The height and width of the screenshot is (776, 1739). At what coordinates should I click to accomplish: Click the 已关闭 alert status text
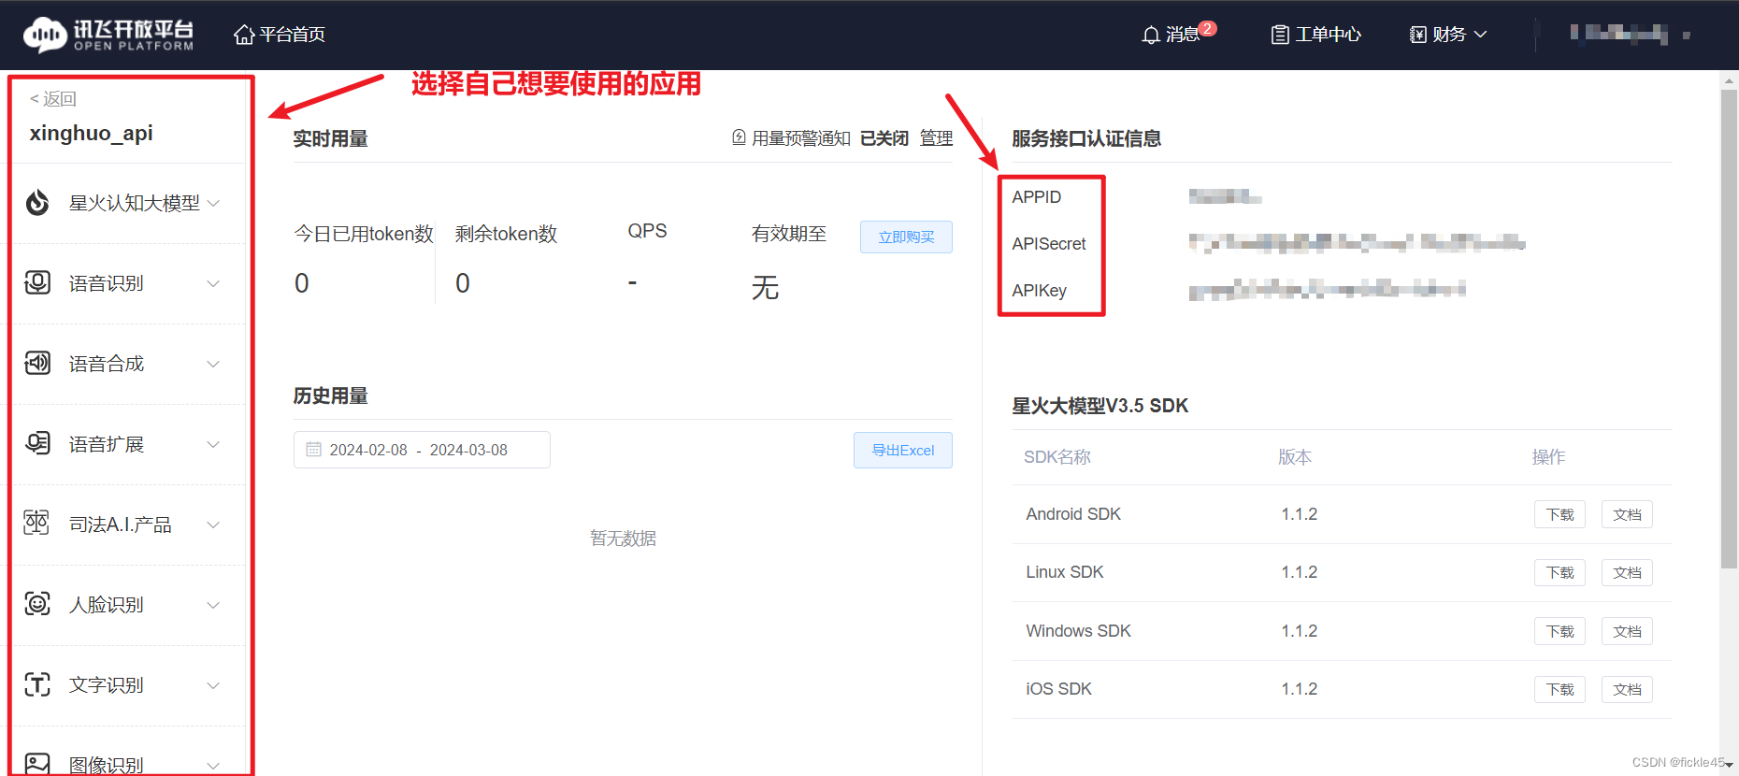[x=884, y=138]
